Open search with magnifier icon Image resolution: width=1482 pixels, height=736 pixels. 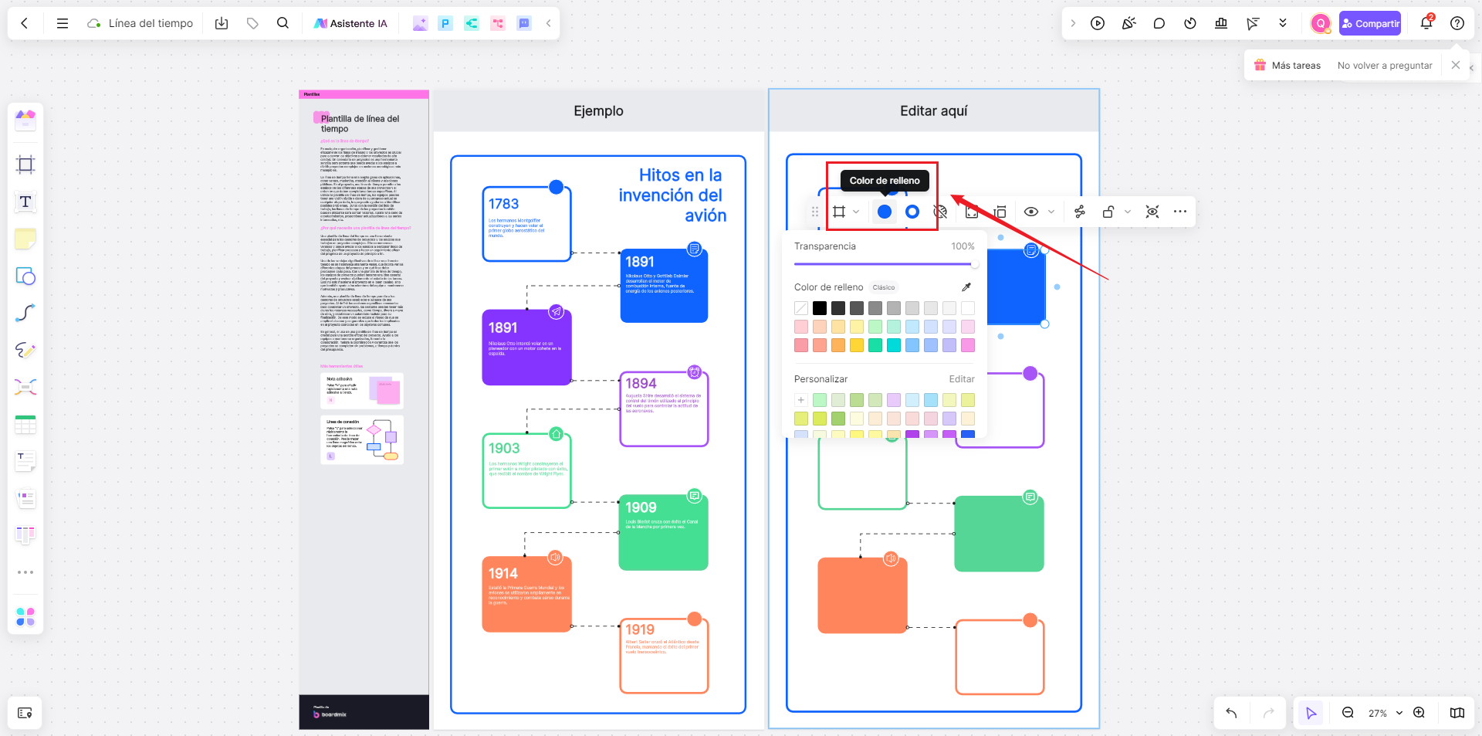(283, 23)
